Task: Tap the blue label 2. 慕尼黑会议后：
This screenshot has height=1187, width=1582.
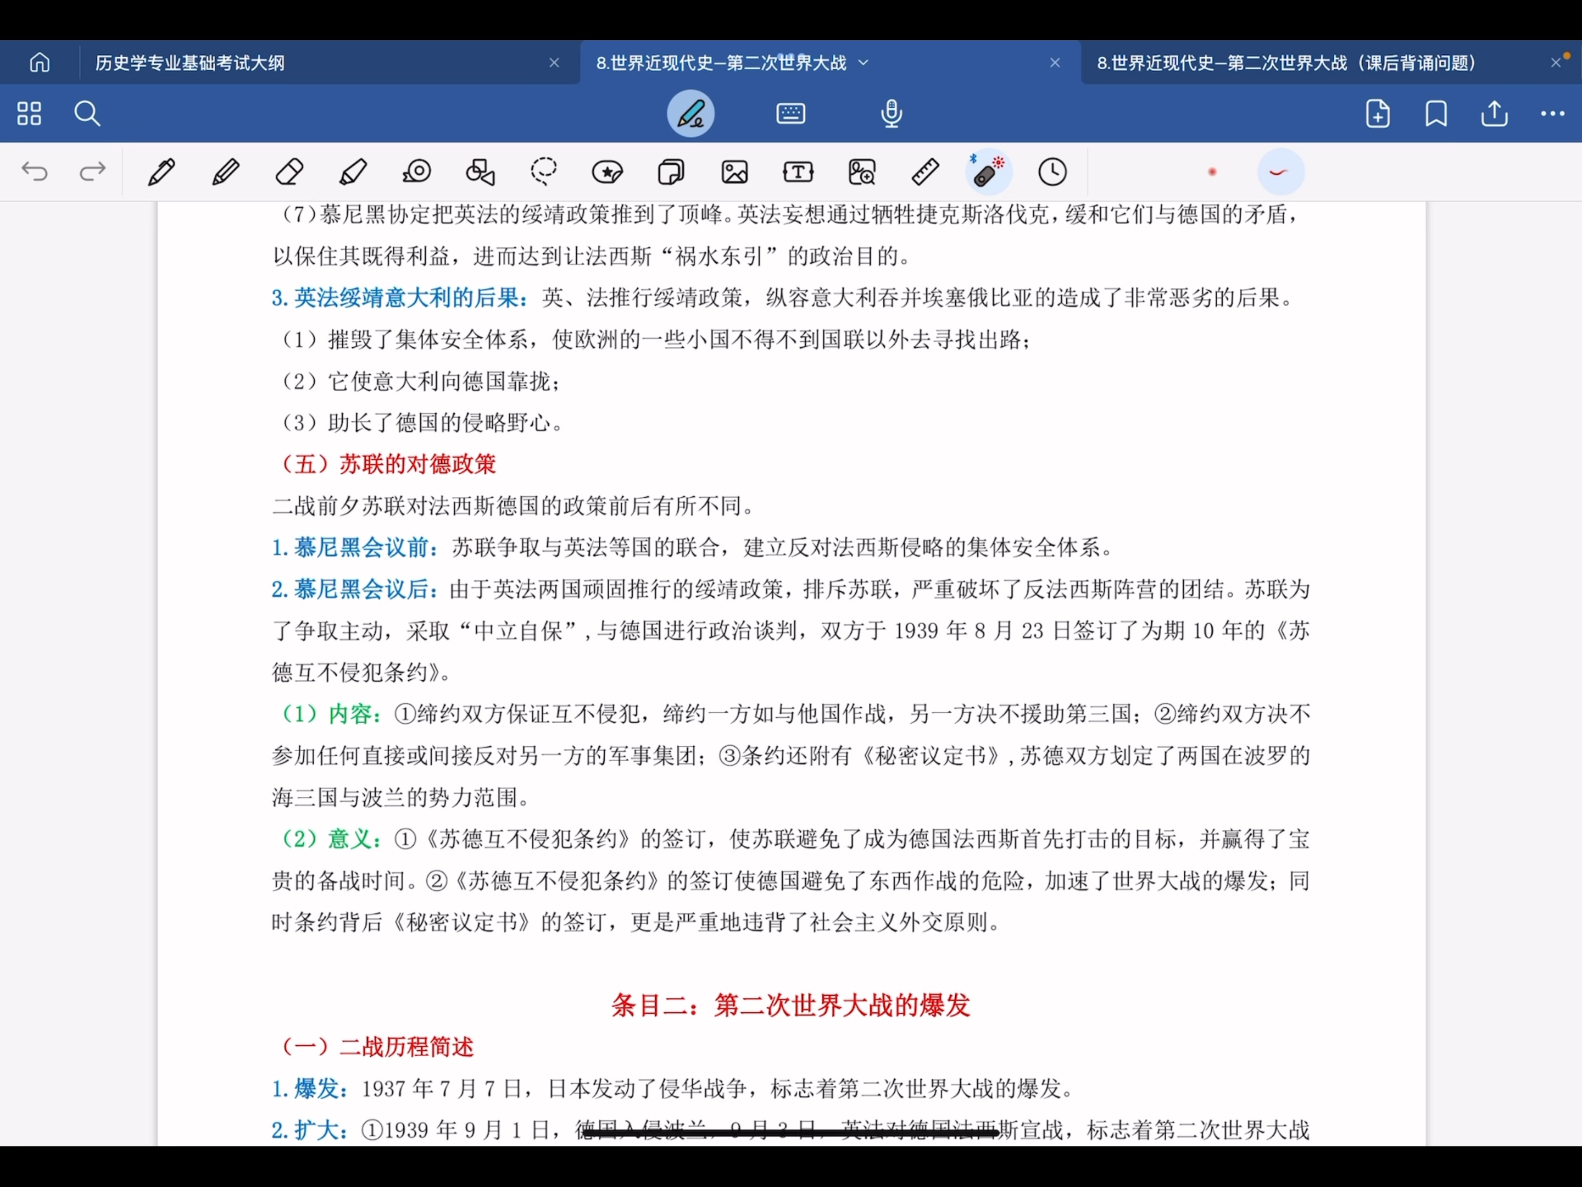Action: [x=355, y=589]
